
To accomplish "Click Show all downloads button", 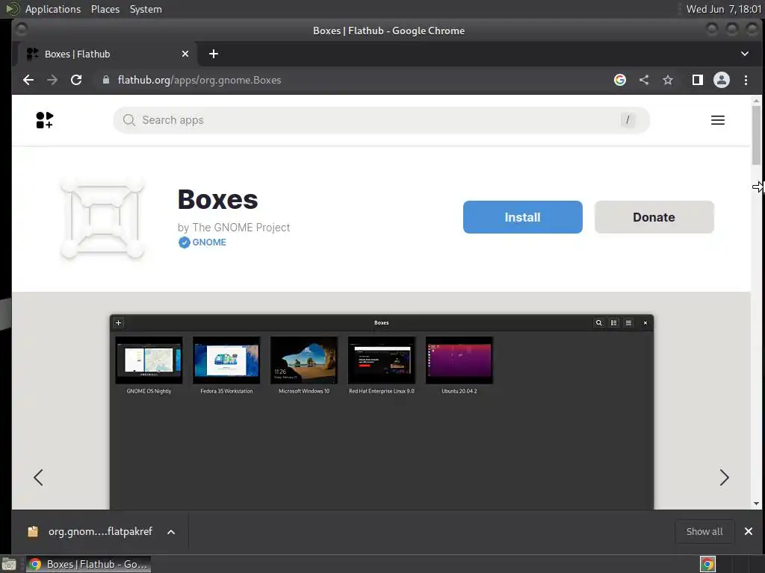I will click(x=704, y=531).
